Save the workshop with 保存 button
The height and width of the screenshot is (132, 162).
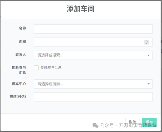(x=149, y=122)
